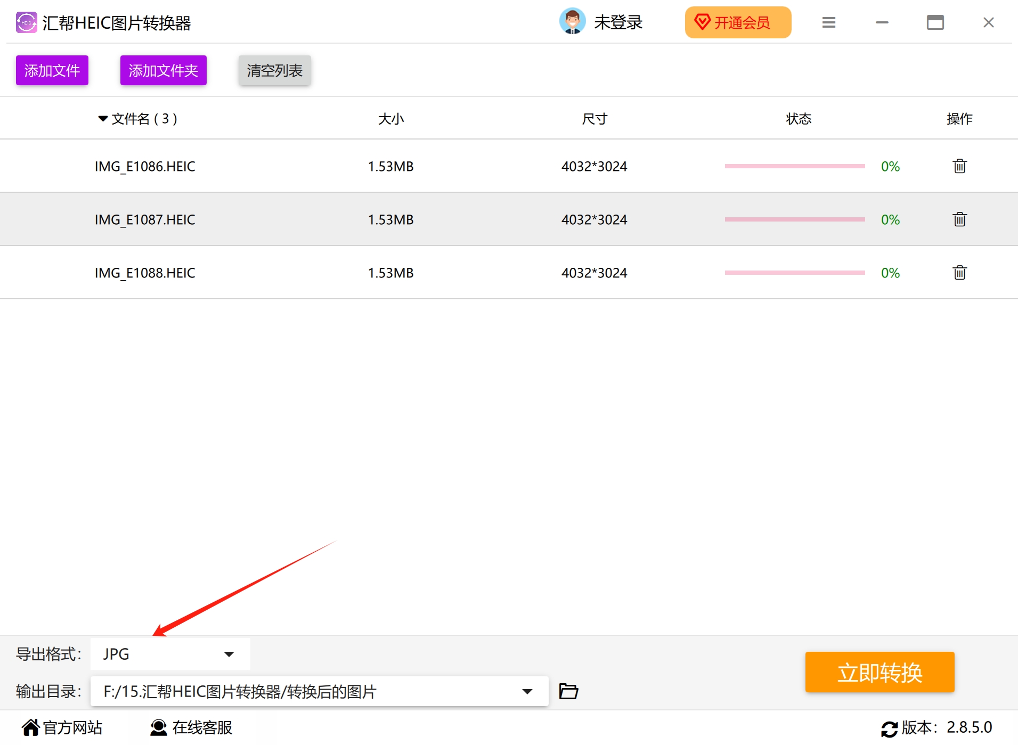Click the HEIC converter app logo
This screenshot has height=745, width=1018.
click(26, 22)
